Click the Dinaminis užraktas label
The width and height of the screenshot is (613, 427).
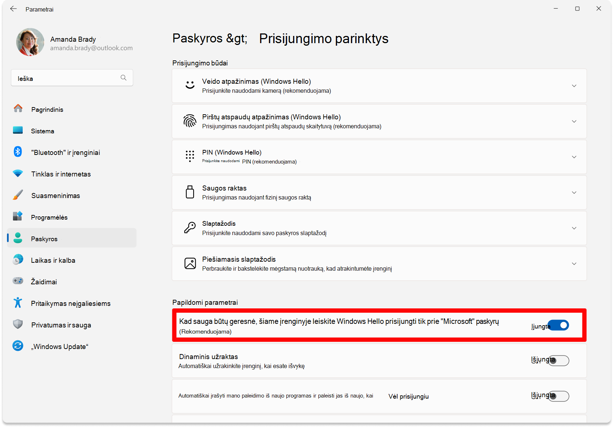coord(209,357)
